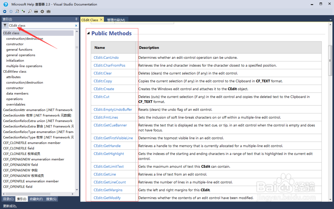Open the CEdit::GetLine link

[105, 175]
